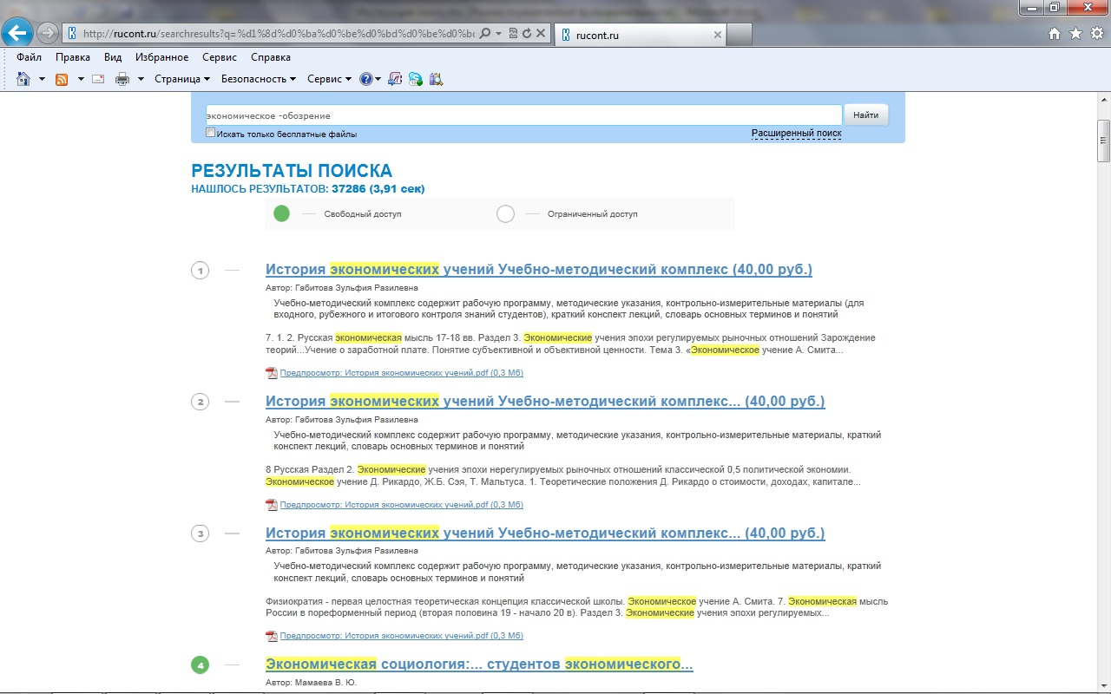Click the blue Help question mark icon
This screenshot has width=1111, height=694.
[x=365, y=79]
